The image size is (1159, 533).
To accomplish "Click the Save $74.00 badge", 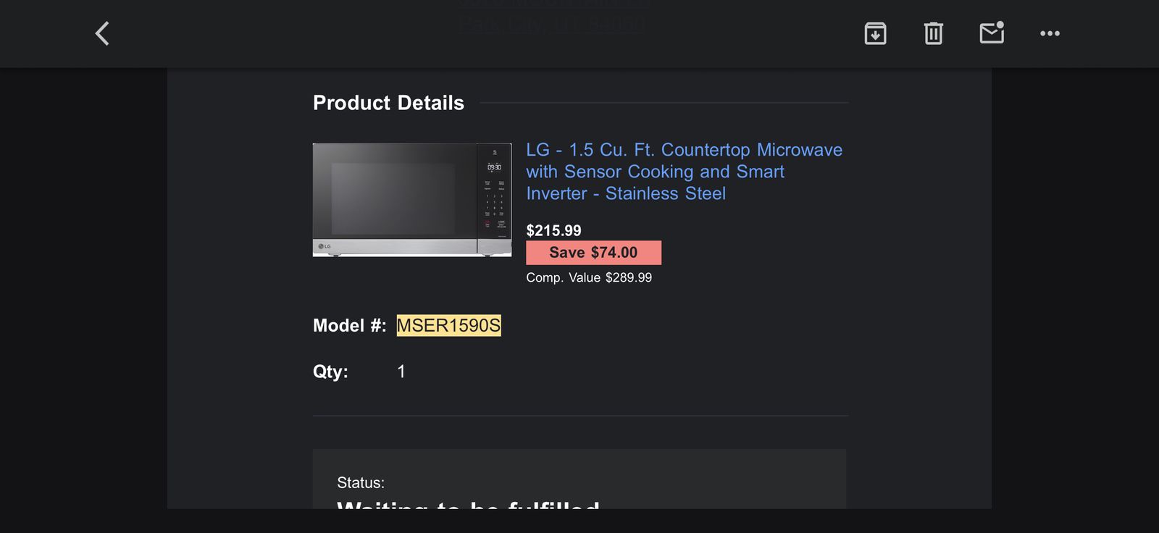I will point(593,253).
